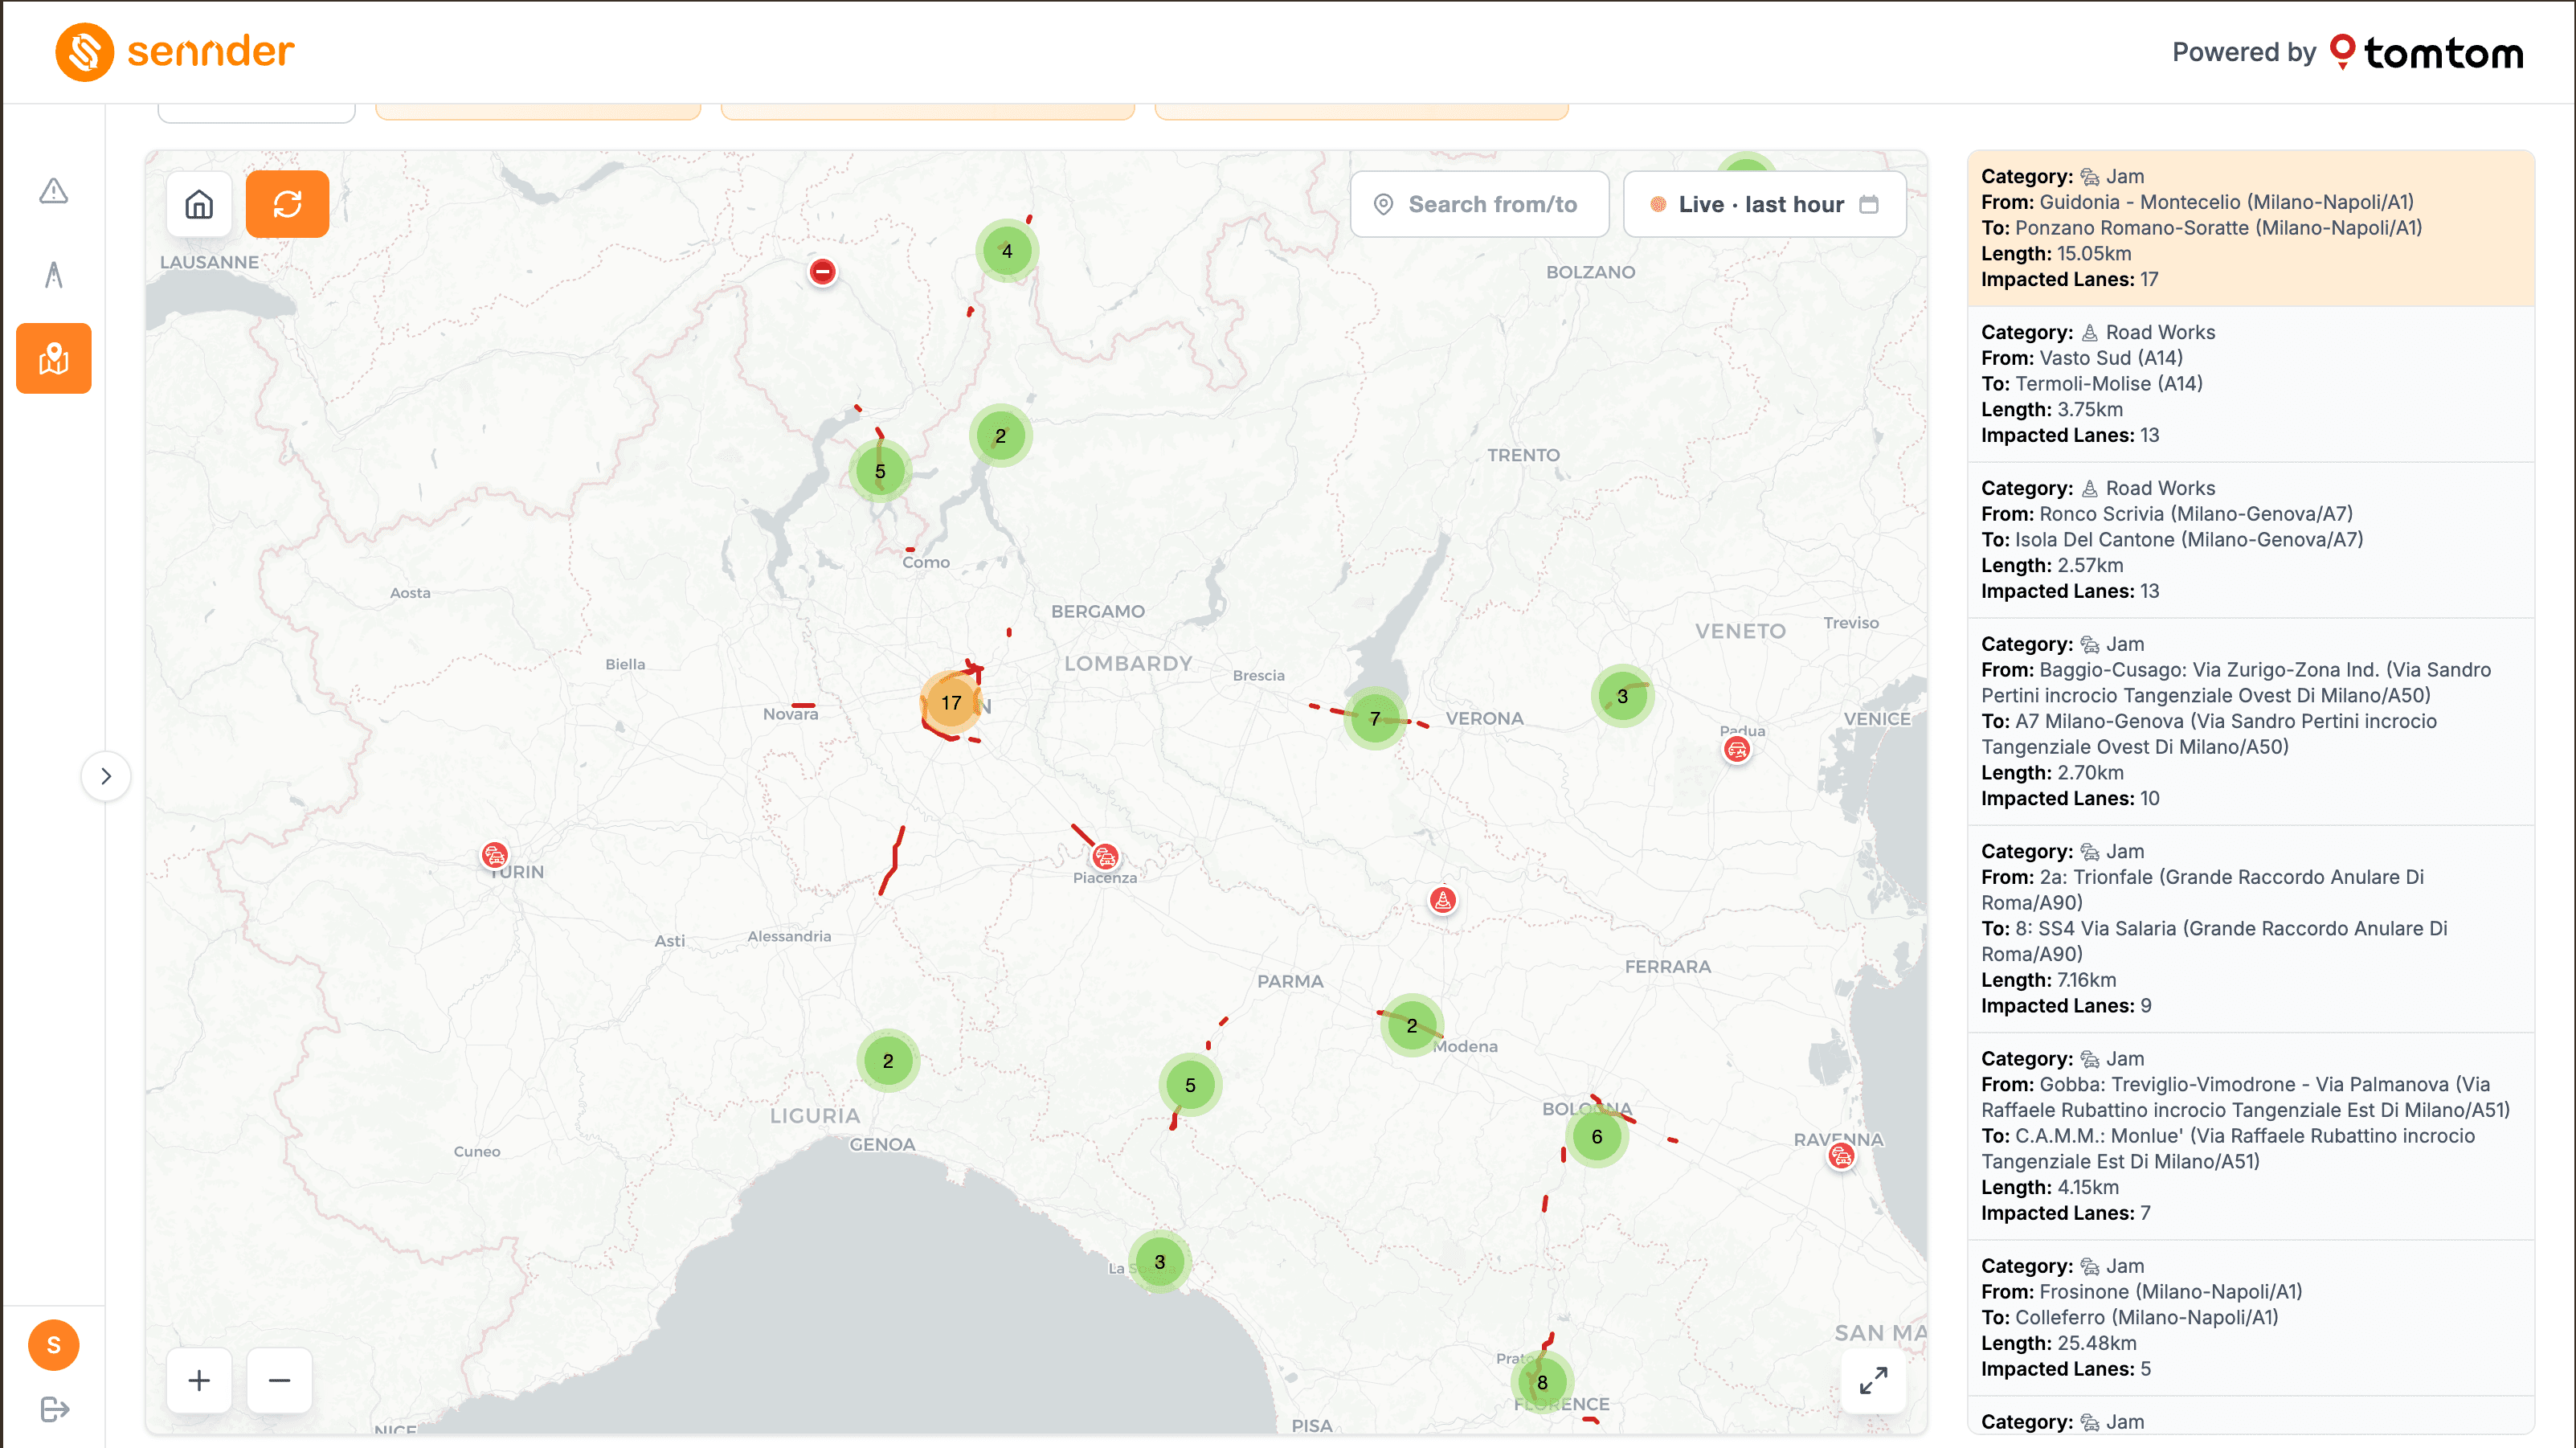The width and height of the screenshot is (2576, 1448).
Task: Select the active map pin sidebar icon
Action: click(x=54, y=358)
